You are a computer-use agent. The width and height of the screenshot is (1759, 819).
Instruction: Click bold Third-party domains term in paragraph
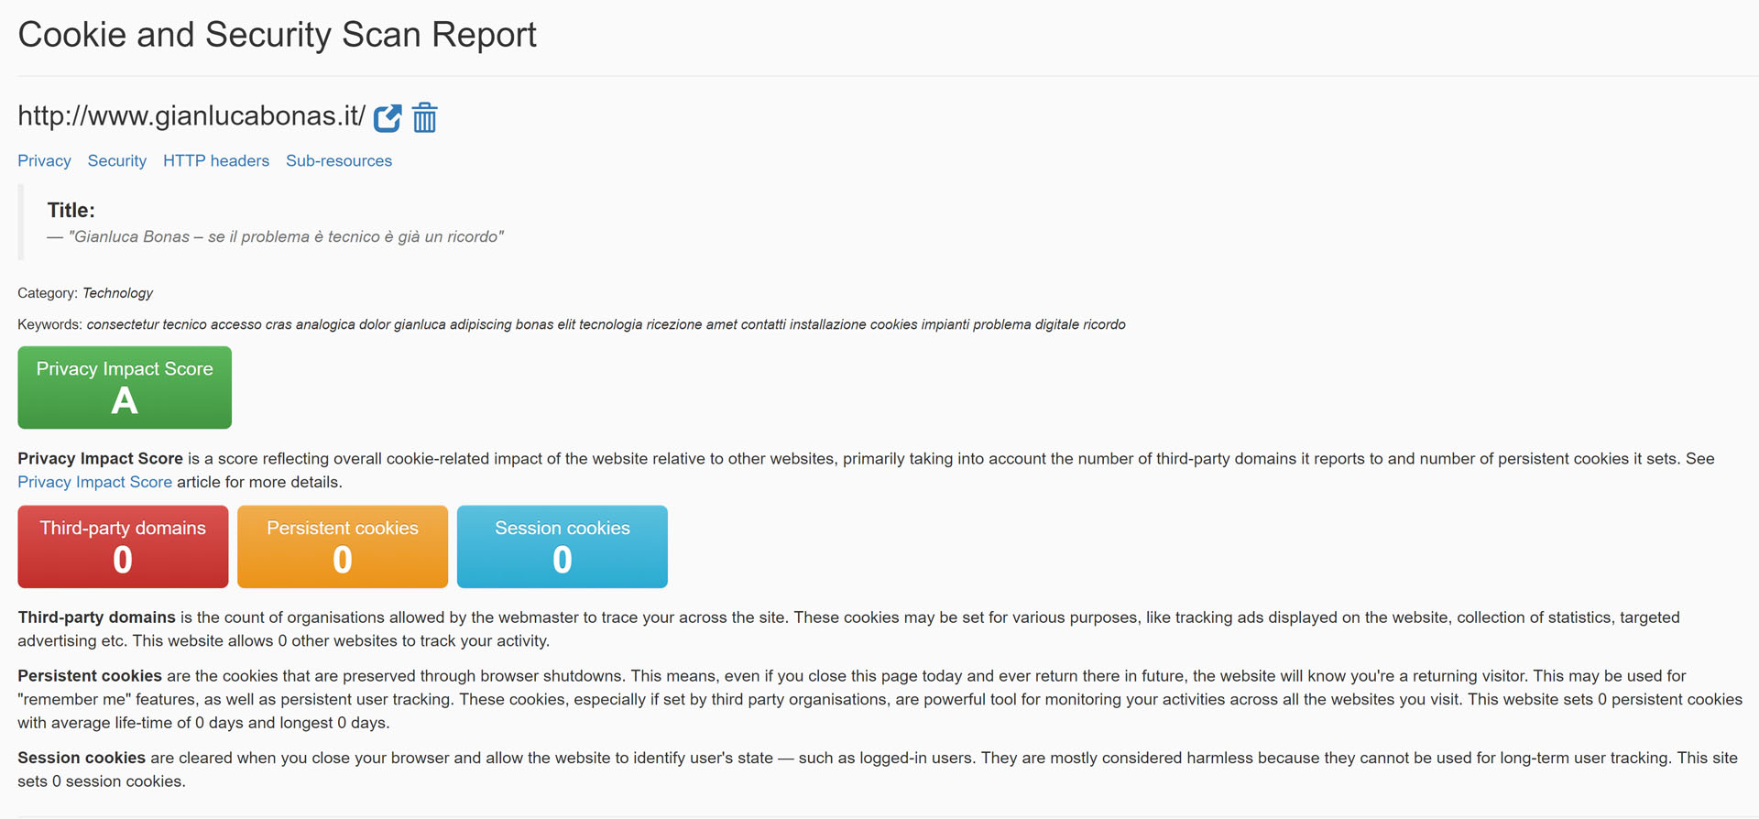(x=96, y=617)
